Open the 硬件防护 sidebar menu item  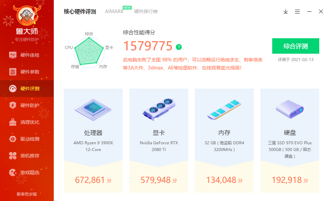(x=27, y=105)
